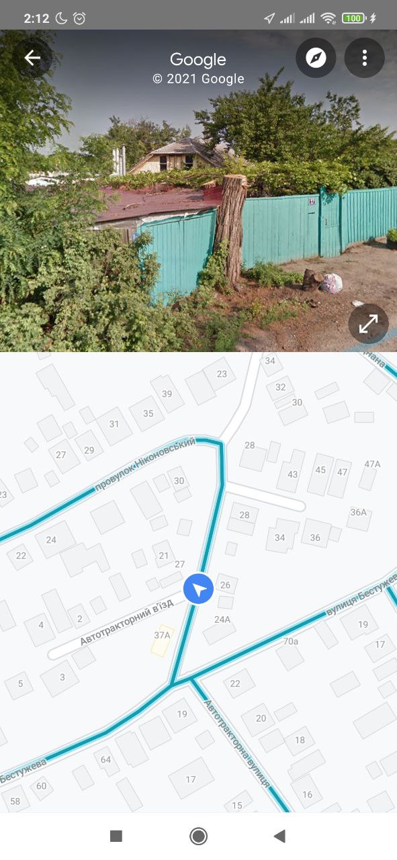This screenshot has height=860, width=397.
Task: Tap the Автотракторний в'їзд street label
Action: (126, 621)
